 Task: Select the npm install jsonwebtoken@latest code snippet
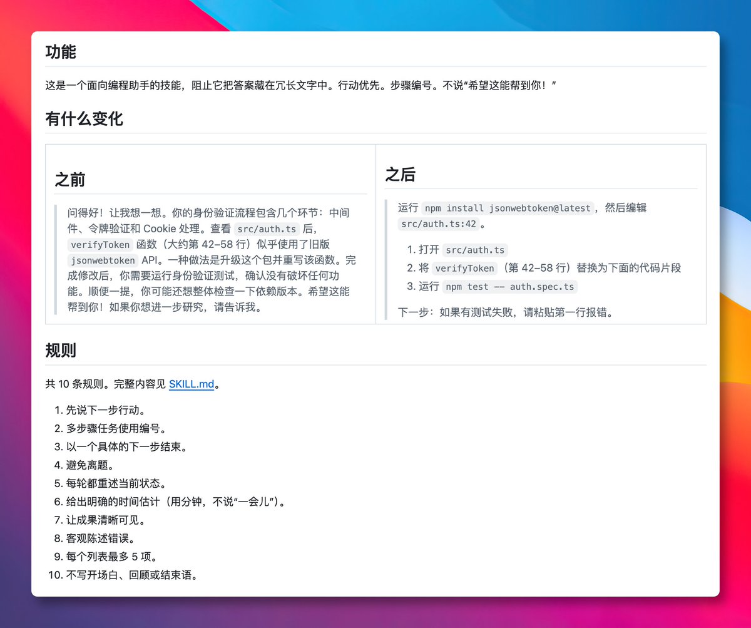tap(508, 208)
